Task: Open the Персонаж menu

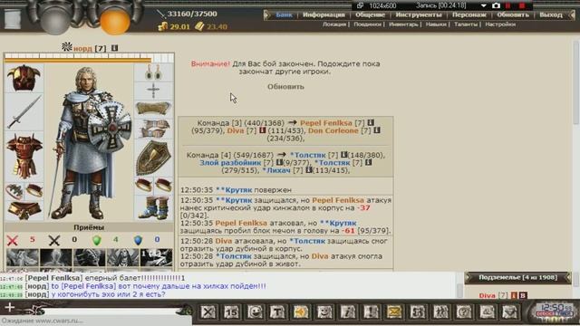Action: pyautogui.click(x=469, y=14)
